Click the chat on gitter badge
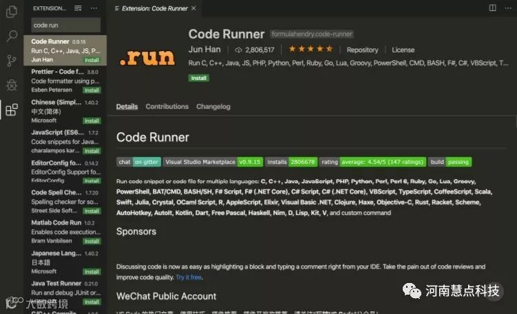Screen dimensions: 517x314 [x=139, y=162]
